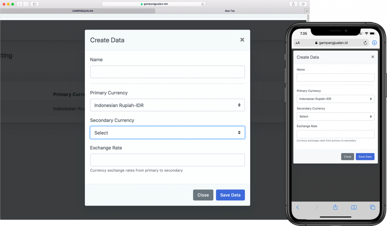Click the desktop Safari sidebar toggle icon
The image size is (387, 226).
click(x=35, y=4)
